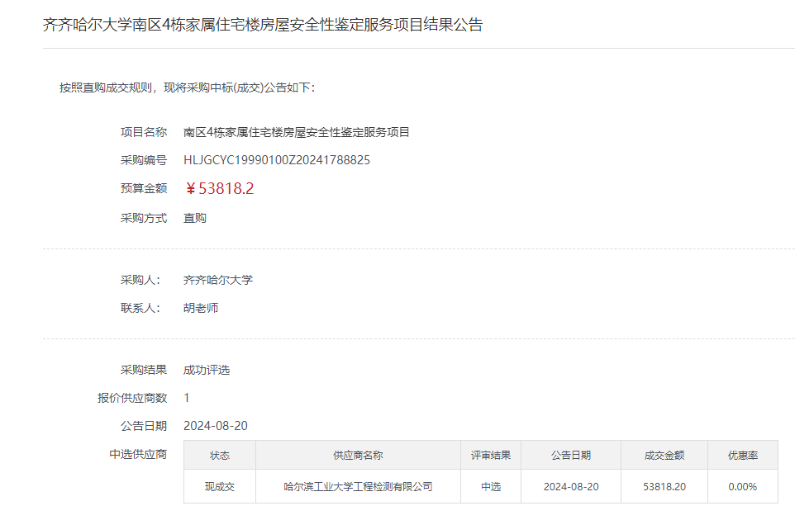This screenshot has width=795, height=520.
Task: Click the contact person 胡老师
Action: [x=201, y=308]
